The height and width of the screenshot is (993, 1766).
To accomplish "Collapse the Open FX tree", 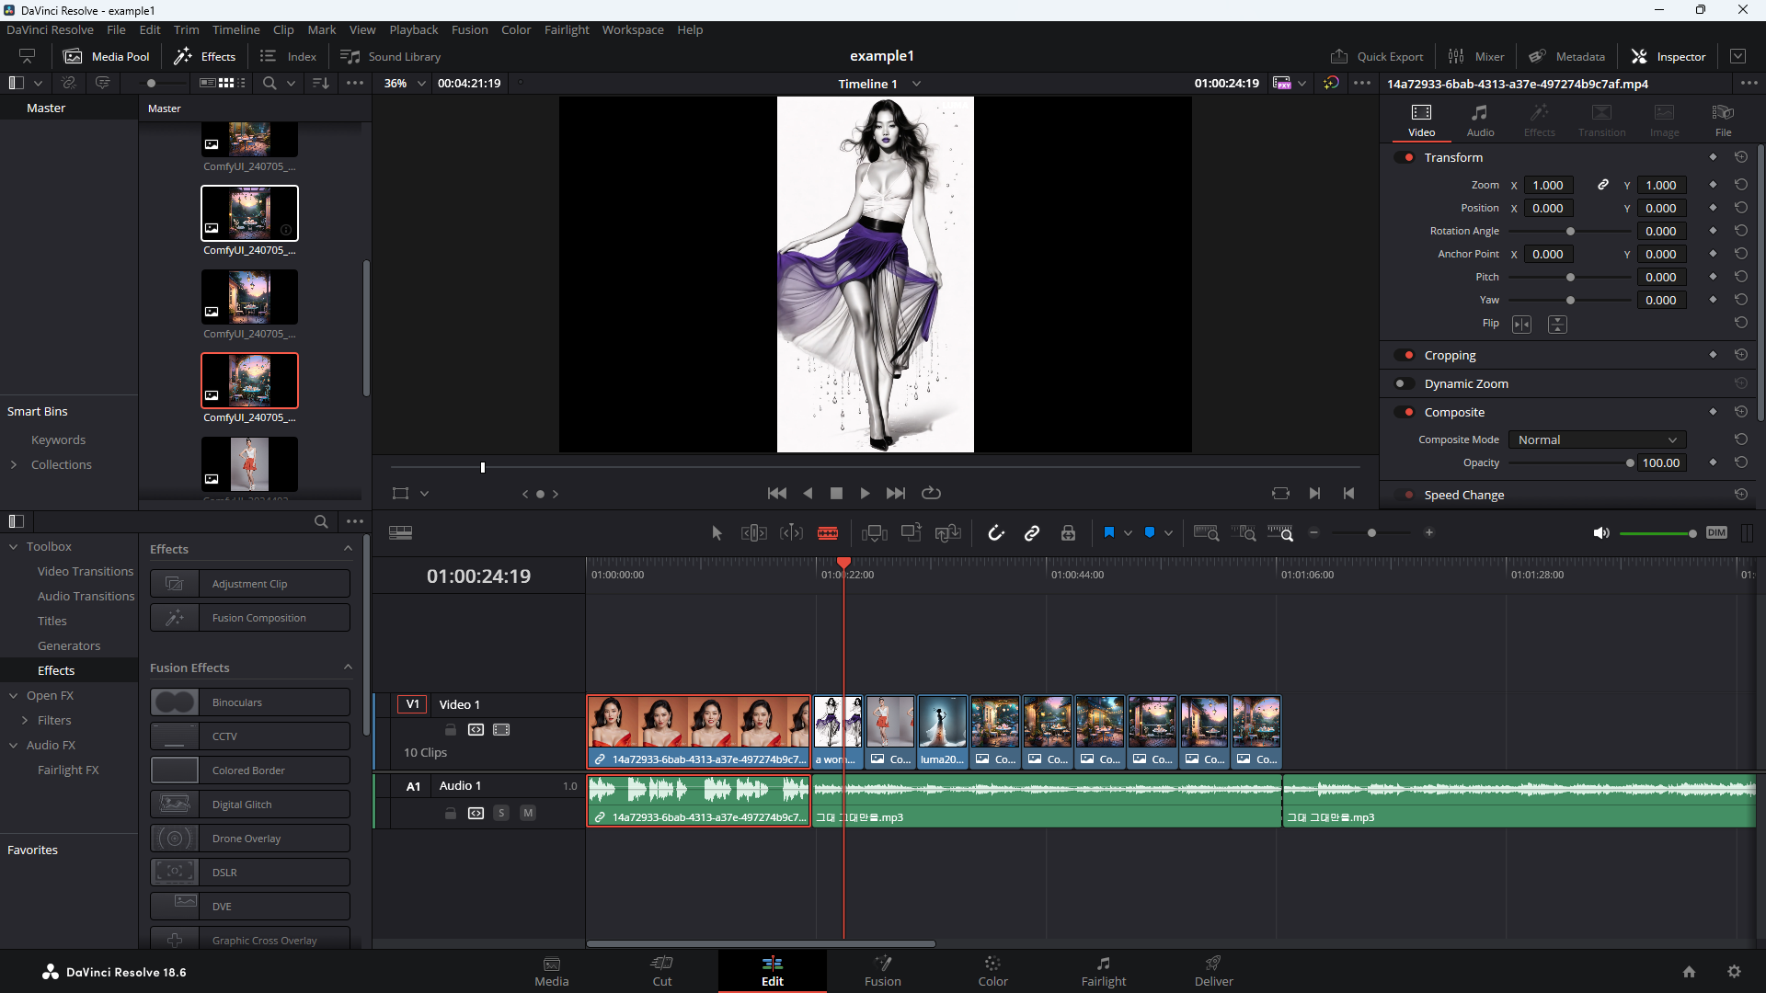I will coord(14,695).
